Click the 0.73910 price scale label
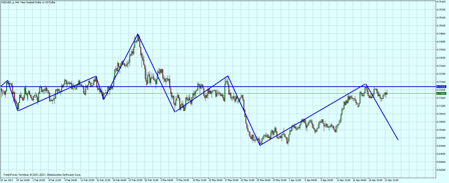 (441, 50)
